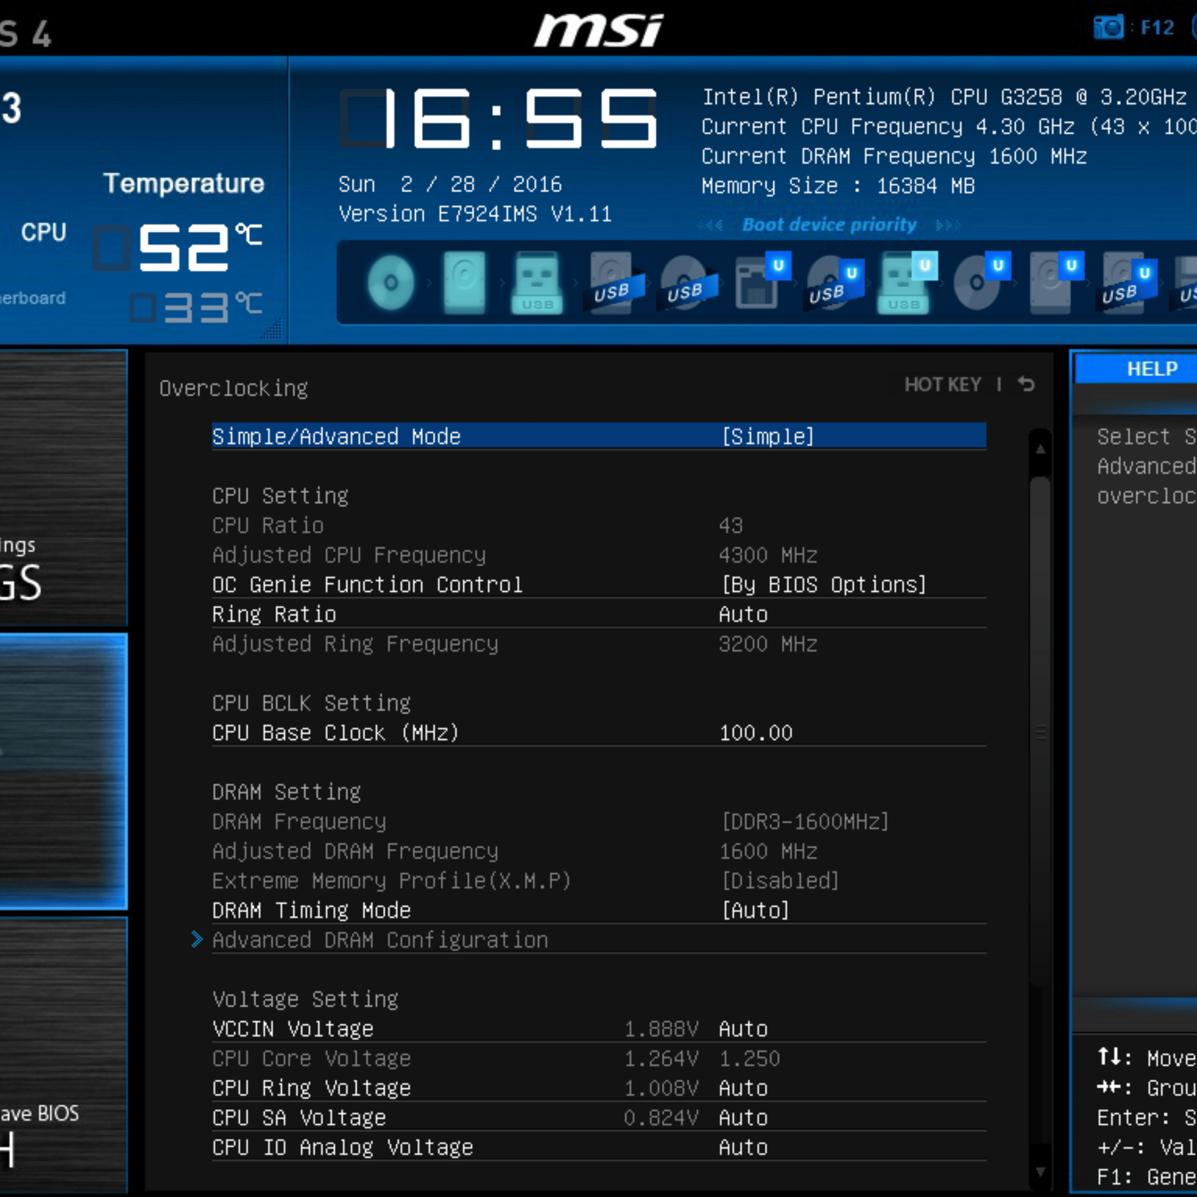Click the F12 screenshot camera icon

click(1108, 27)
